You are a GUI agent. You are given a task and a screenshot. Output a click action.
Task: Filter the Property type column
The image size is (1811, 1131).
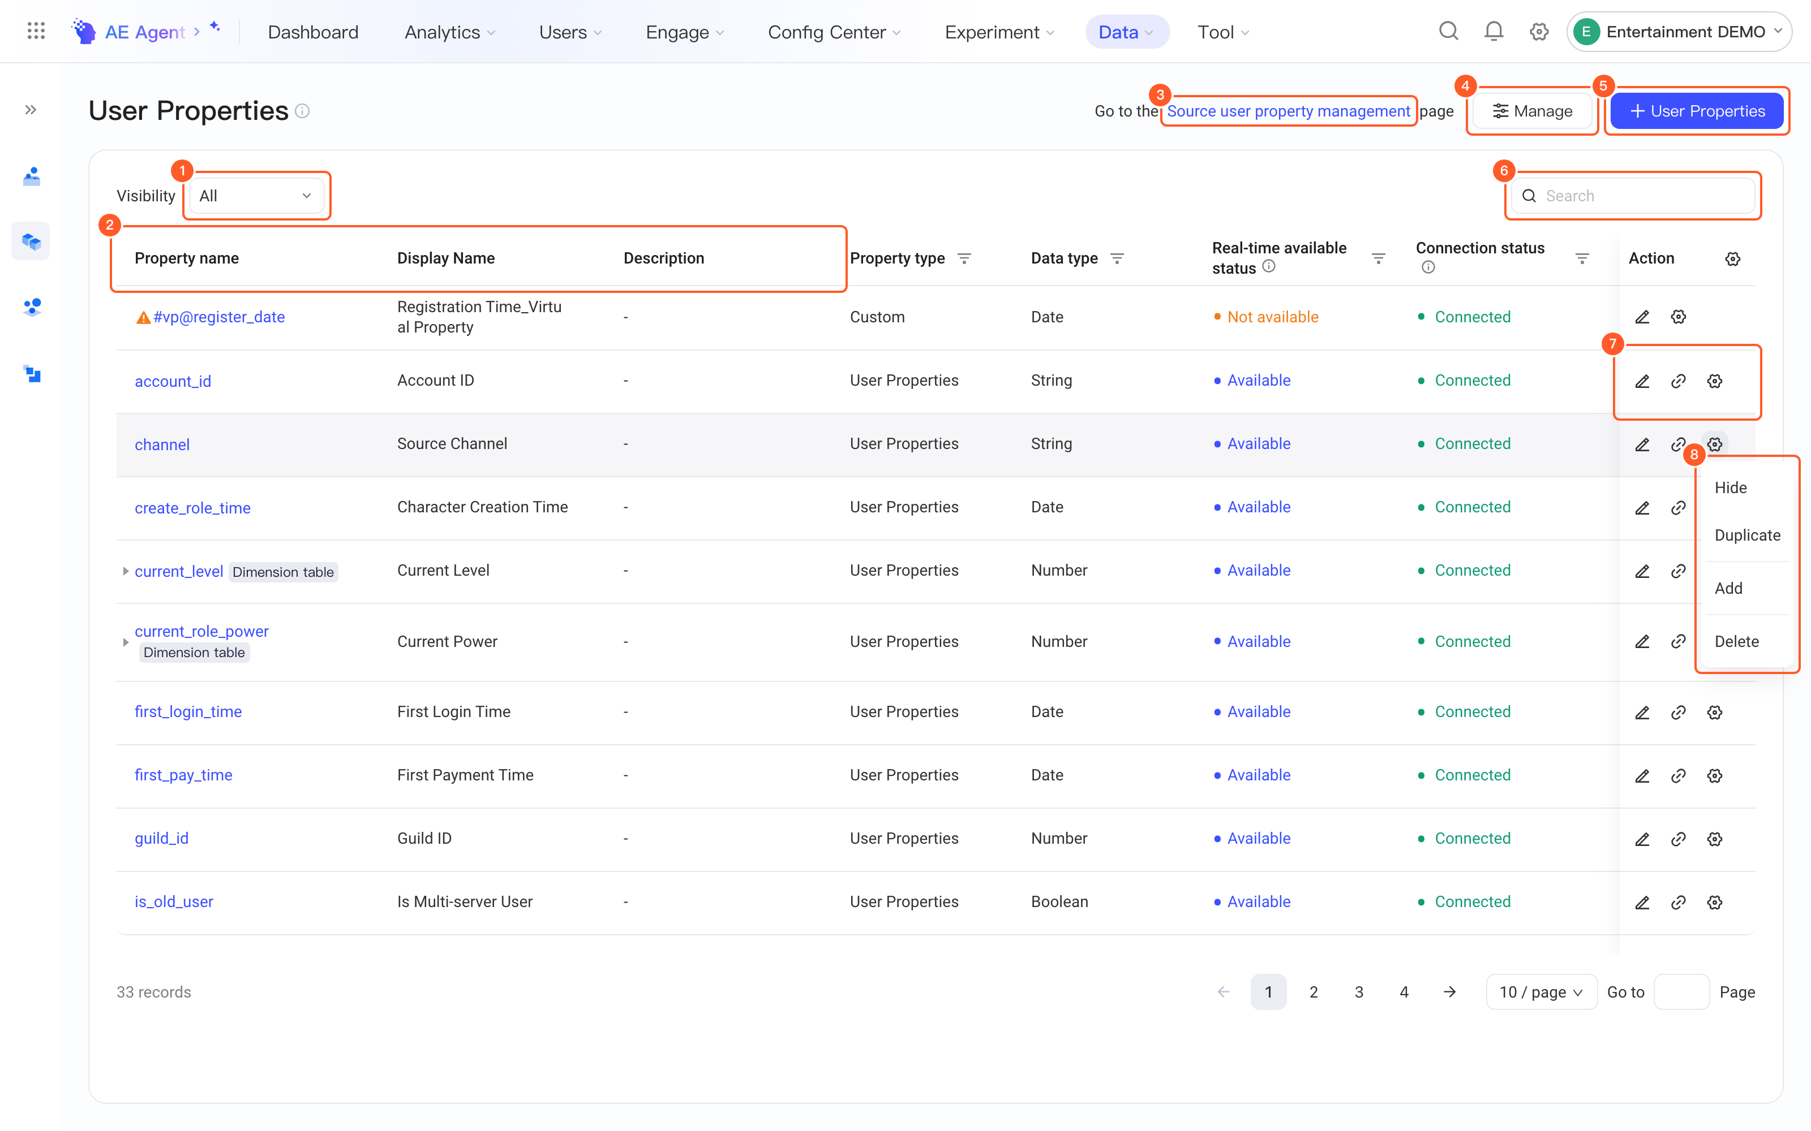(x=964, y=258)
